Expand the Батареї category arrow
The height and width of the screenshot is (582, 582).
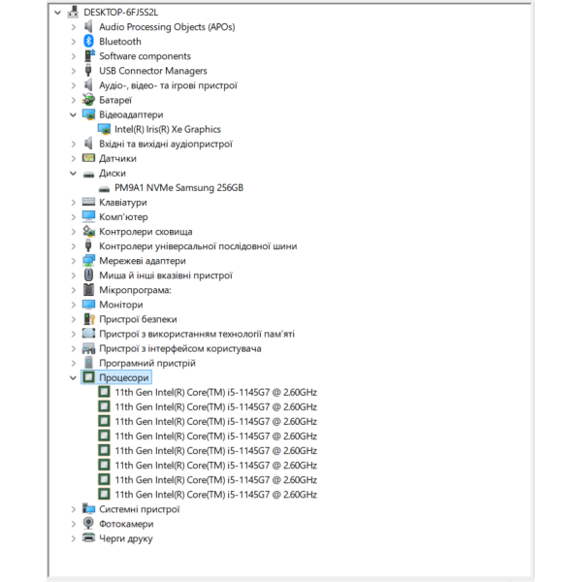coord(74,100)
